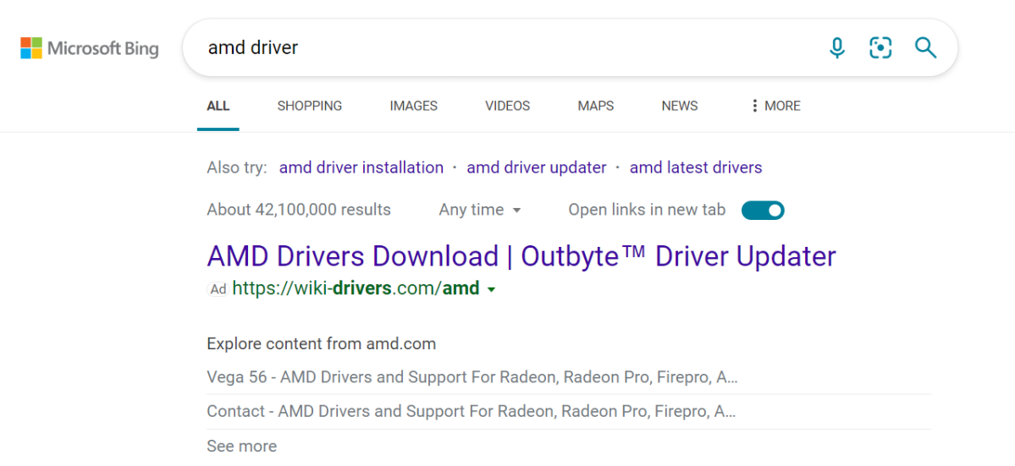Click 'About 42,100,000 results' text
This screenshot has height=466, width=1015.
[x=299, y=210]
